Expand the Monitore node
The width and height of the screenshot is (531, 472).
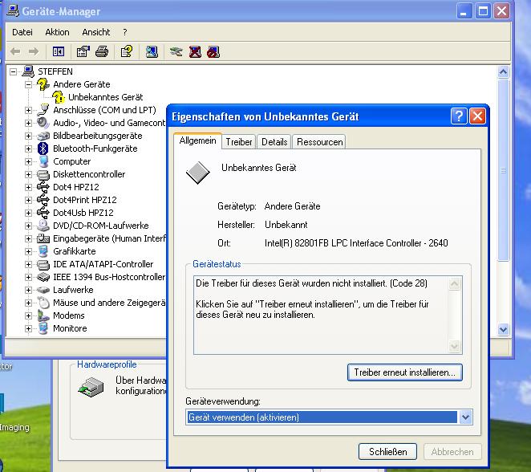28,328
